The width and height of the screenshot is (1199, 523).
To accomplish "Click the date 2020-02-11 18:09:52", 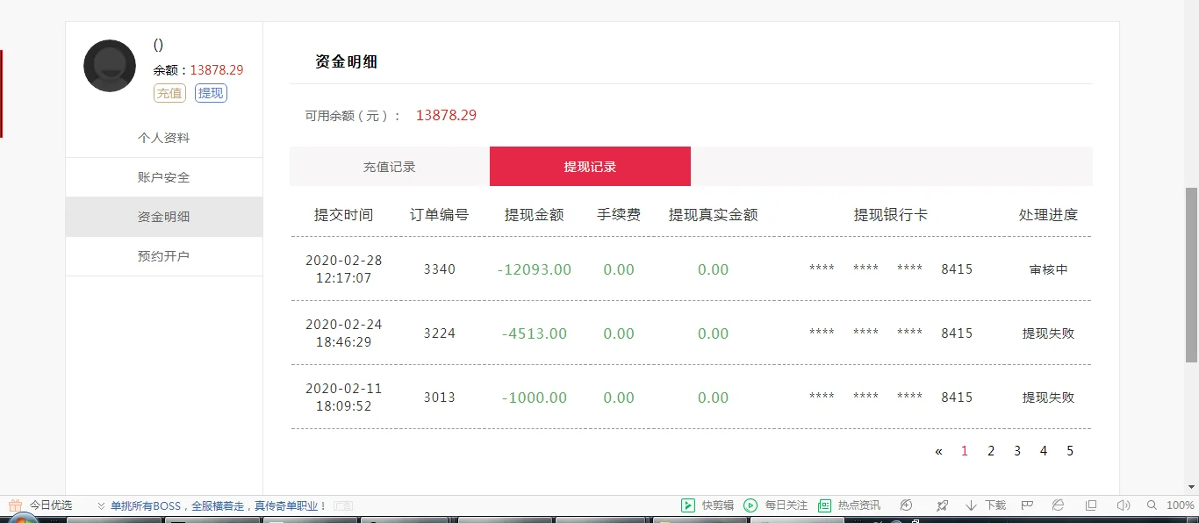I will (x=344, y=398).
